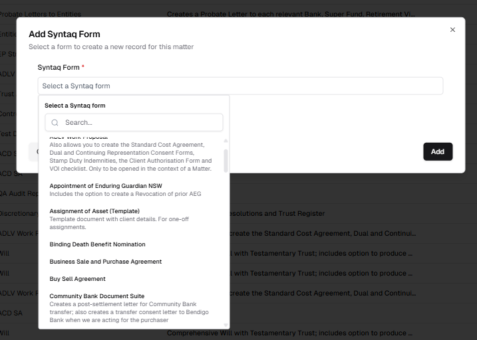
Task: Select Appointment of Enduring Guardian NSW
Action: click(134, 190)
